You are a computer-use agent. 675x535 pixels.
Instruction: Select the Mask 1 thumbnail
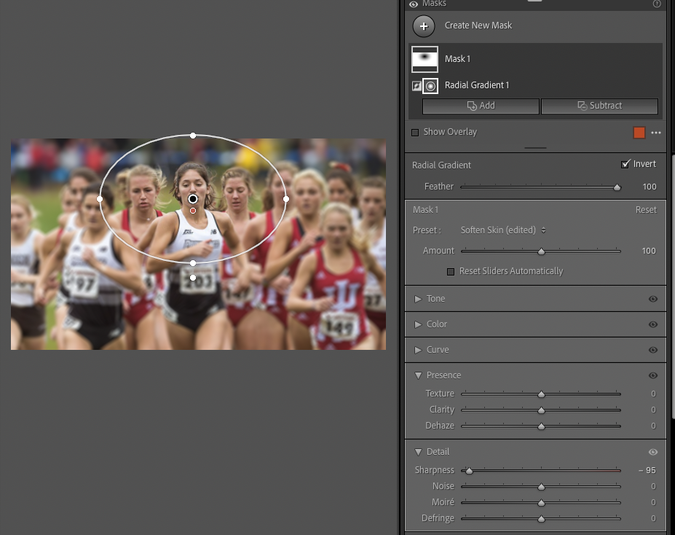tap(425, 58)
